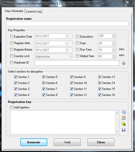Open the License Log tab
The image size is (135, 152).
[x=34, y=11]
